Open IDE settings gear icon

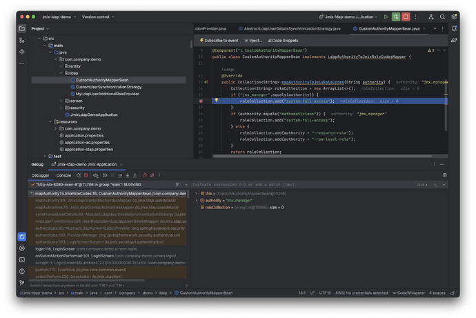pos(454,17)
